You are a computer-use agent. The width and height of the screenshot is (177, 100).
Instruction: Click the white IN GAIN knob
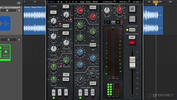pos(107,10)
